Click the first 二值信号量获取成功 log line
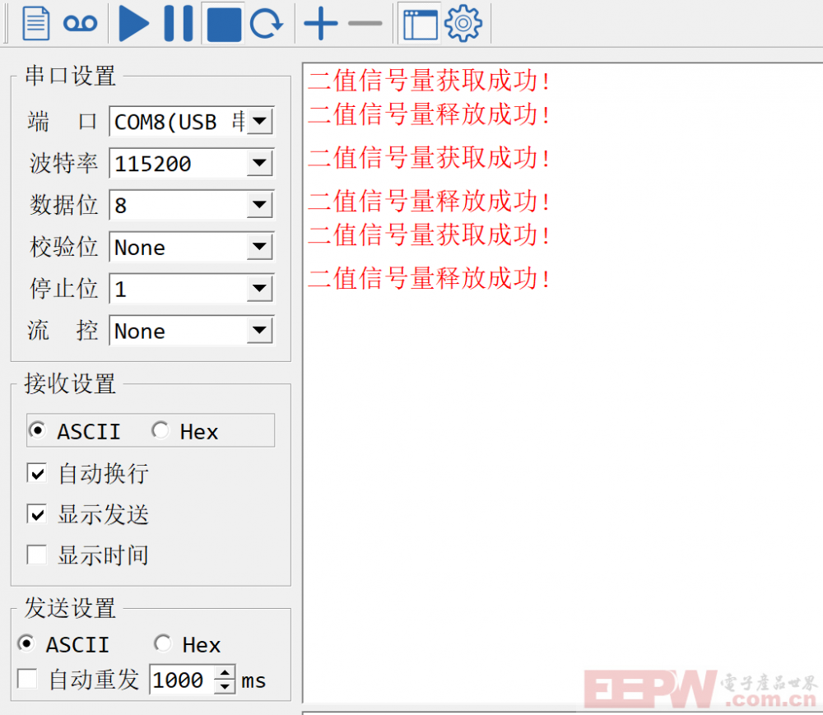 [429, 81]
